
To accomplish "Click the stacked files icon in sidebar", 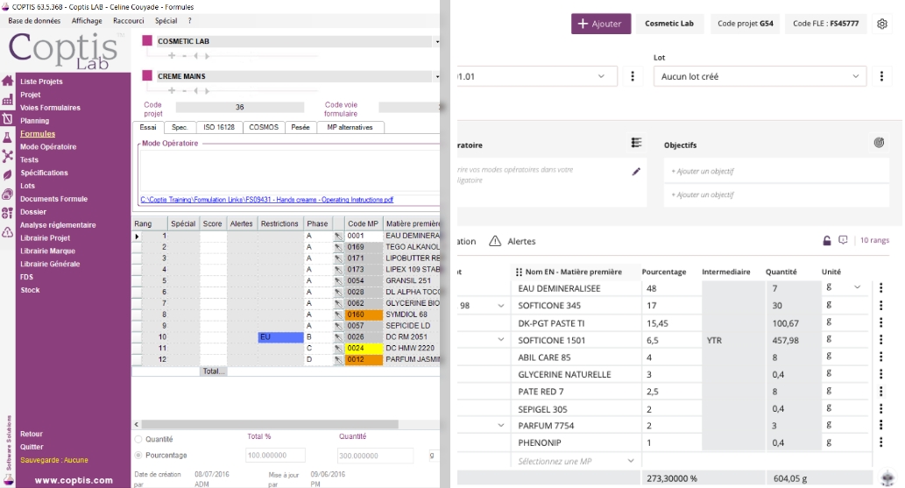I will (8, 194).
